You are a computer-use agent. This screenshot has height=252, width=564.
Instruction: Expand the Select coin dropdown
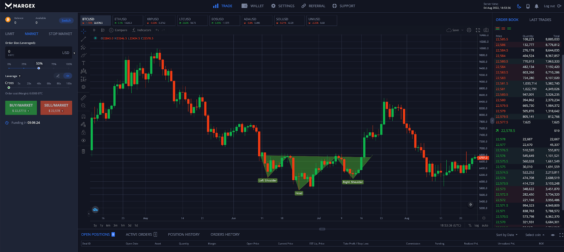(x=534, y=235)
